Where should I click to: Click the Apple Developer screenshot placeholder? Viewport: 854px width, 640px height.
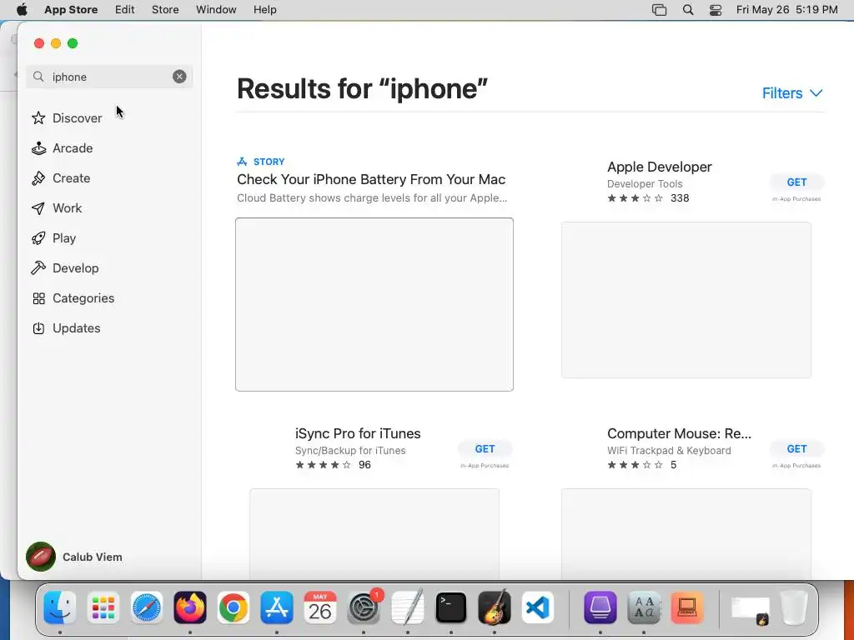point(686,300)
